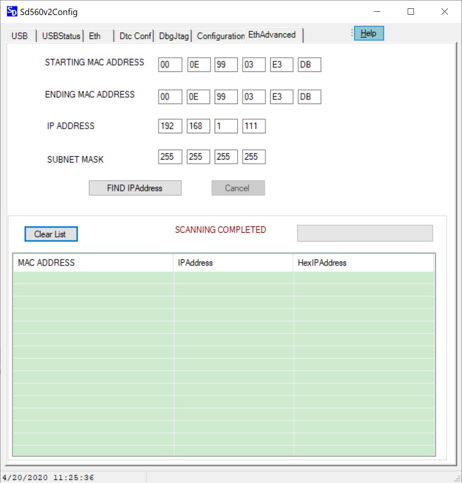Select the E3 field in Ending MAC Address
The width and height of the screenshot is (462, 483).
click(281, 97)
